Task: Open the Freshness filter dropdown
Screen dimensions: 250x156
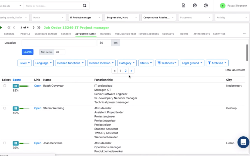Action: pos(167,63)
